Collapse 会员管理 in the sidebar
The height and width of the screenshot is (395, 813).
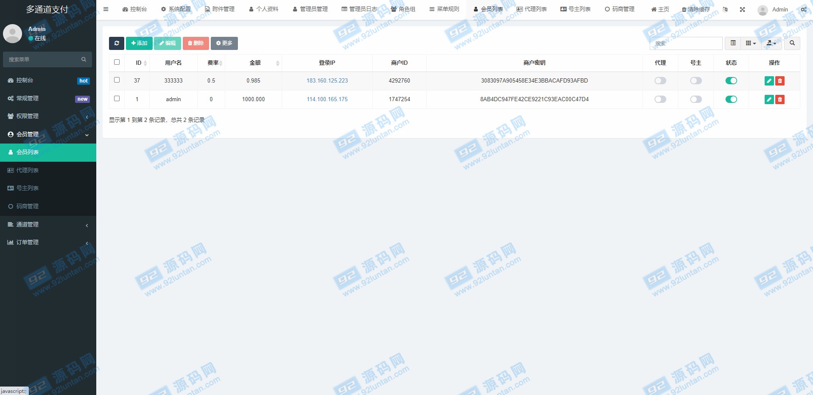tap(48, 134)
